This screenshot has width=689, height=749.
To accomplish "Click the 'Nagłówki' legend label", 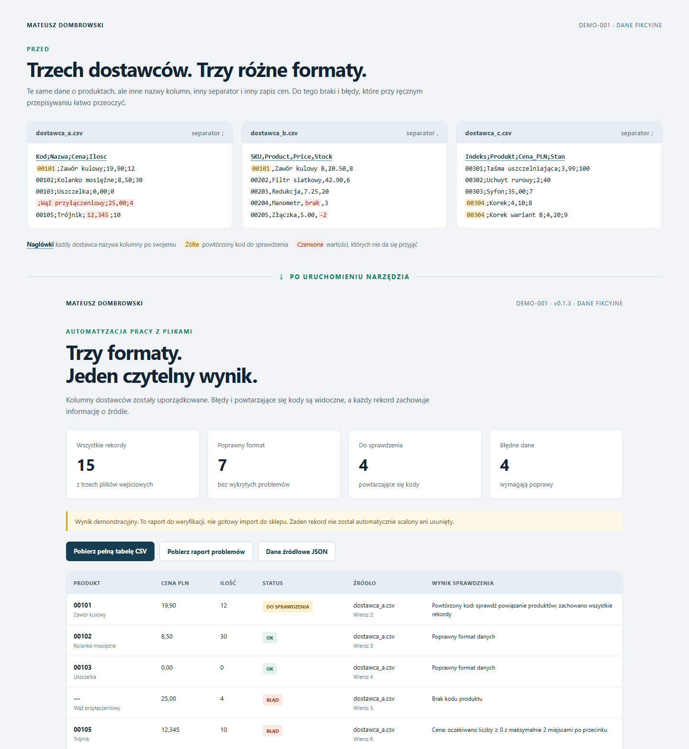I will [40, 245].
